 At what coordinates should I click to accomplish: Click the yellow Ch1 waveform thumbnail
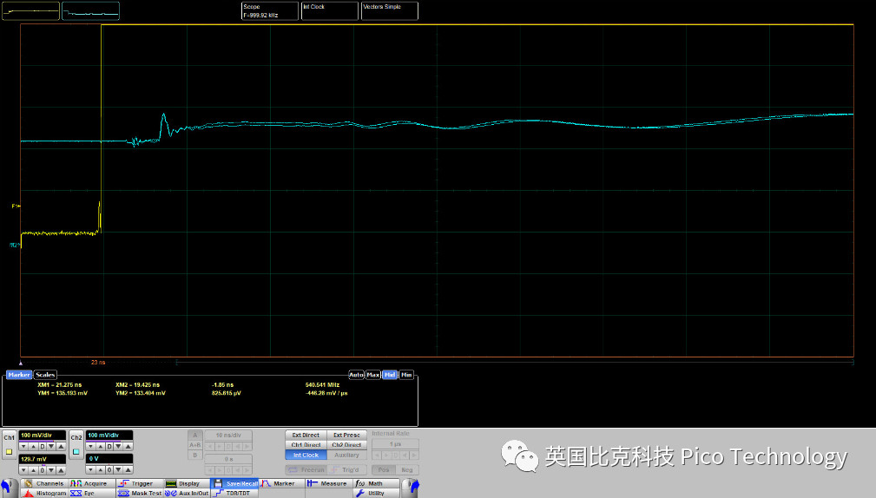pos(31,10)
